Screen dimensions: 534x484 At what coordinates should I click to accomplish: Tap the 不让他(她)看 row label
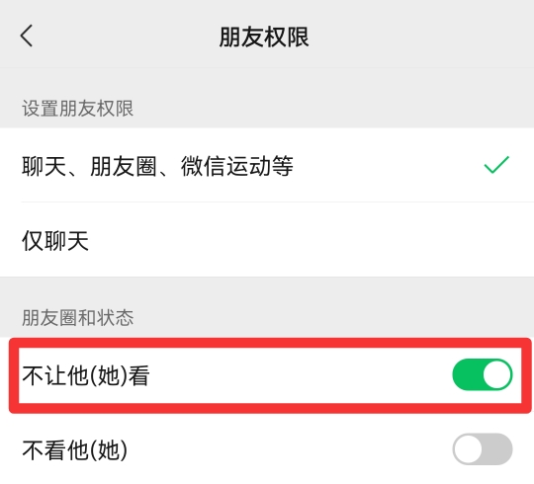click(86, 375)
